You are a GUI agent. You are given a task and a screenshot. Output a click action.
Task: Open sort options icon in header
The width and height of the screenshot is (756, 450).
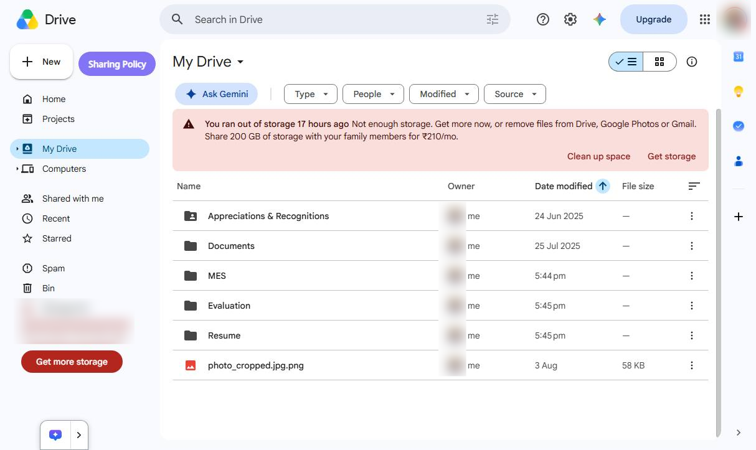click(694, 186)
